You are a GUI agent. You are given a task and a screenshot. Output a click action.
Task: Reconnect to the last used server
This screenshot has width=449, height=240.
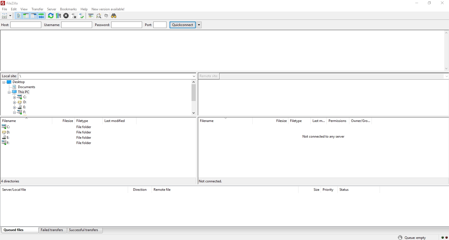(x=81, y=16)
